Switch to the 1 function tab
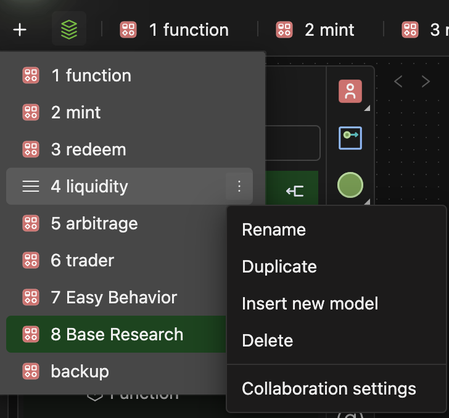Viewport: 449px width, 418px height. pyautogui.click(x=175, y=30)
